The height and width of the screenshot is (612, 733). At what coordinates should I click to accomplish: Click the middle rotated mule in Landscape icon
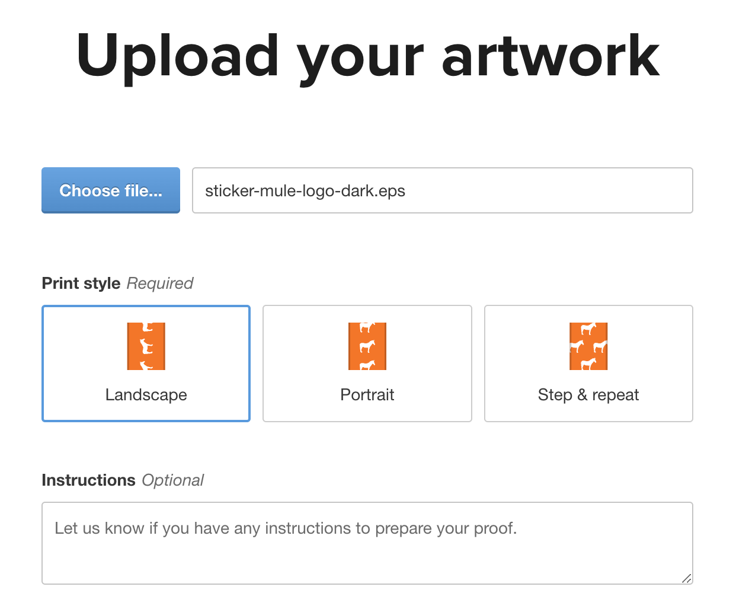click(x=145, y=346)
